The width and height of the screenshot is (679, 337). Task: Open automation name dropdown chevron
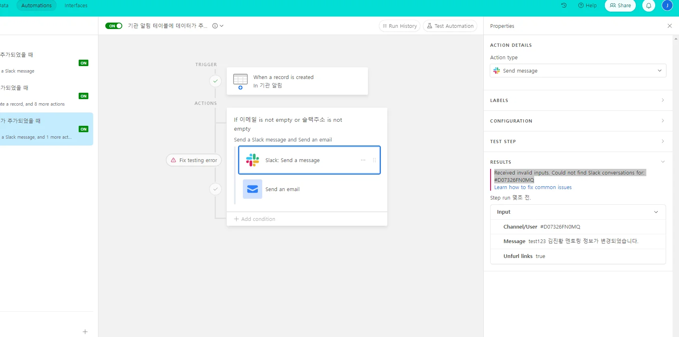tap(221, 26)
